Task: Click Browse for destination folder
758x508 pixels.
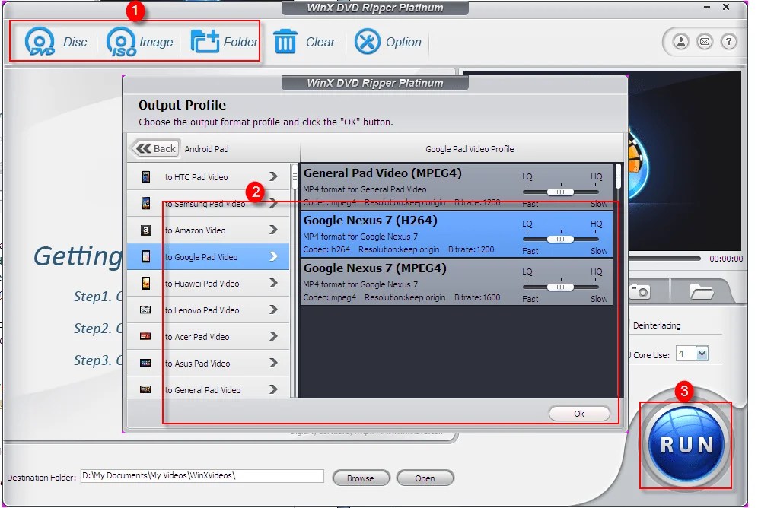Action: [x=361, y=478]
